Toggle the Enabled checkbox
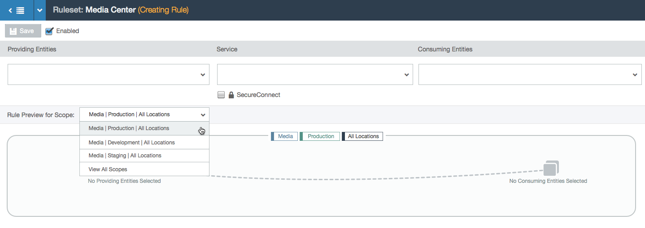645x228 pixels. coord(49,31)
